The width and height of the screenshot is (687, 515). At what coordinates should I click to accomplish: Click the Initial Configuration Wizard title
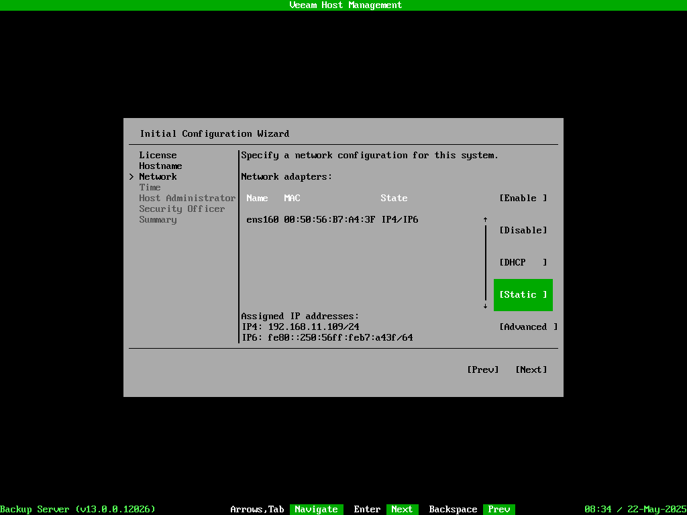coord(214,133)
